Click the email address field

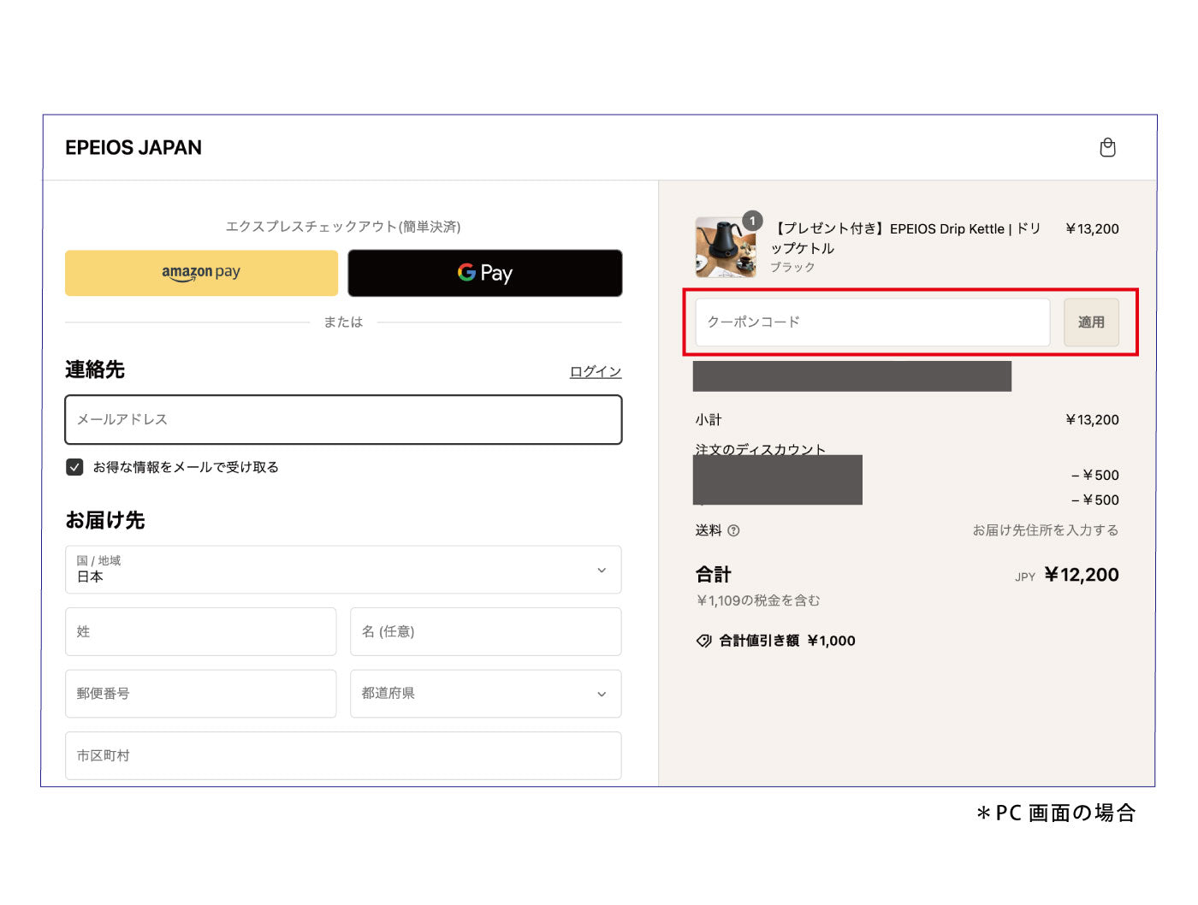coord(343,420)
